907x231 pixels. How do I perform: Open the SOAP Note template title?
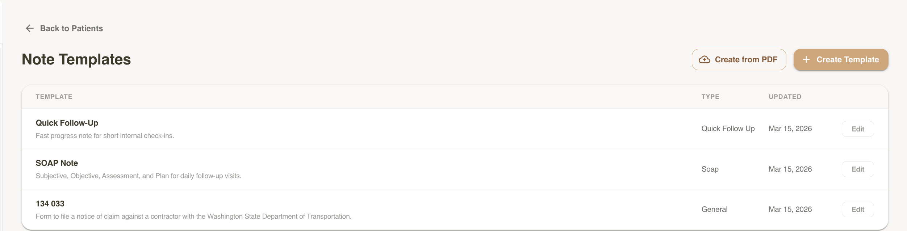(57, 163)
